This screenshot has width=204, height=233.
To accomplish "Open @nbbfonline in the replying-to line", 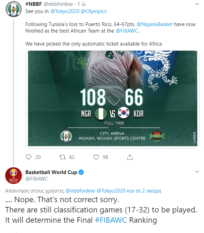I will tap(80, 191).
